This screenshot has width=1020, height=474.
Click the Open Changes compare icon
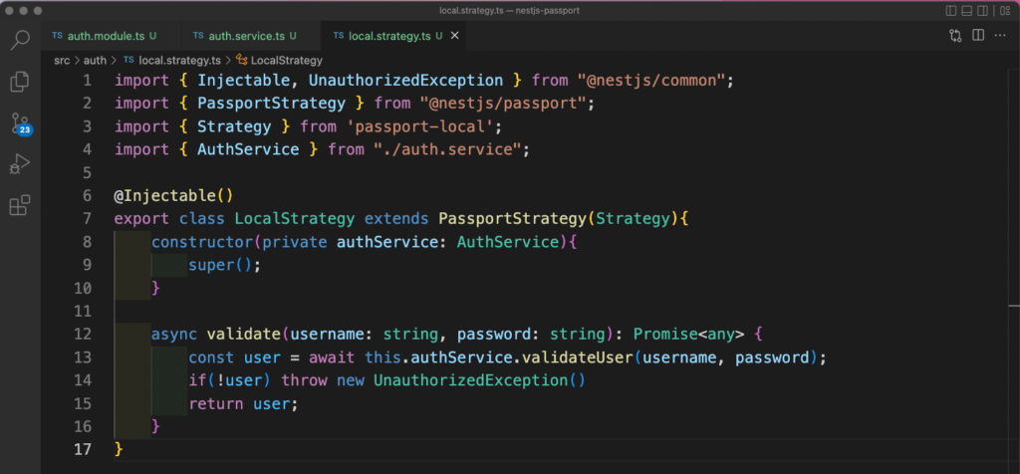[955, 36]
